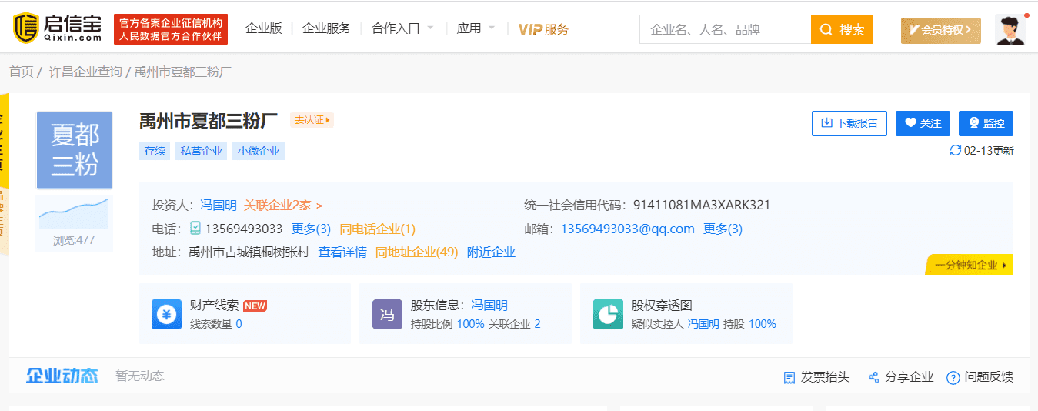1038x411 pixels.
Task: Click the phone verification icon before 13569493033
Action: point(195,229)
